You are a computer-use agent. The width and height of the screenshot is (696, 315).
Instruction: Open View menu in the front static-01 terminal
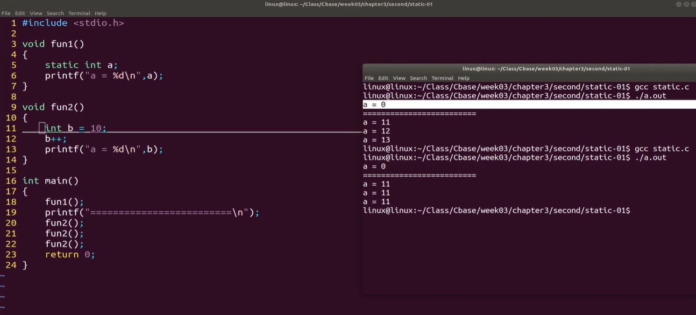point(399,78)
